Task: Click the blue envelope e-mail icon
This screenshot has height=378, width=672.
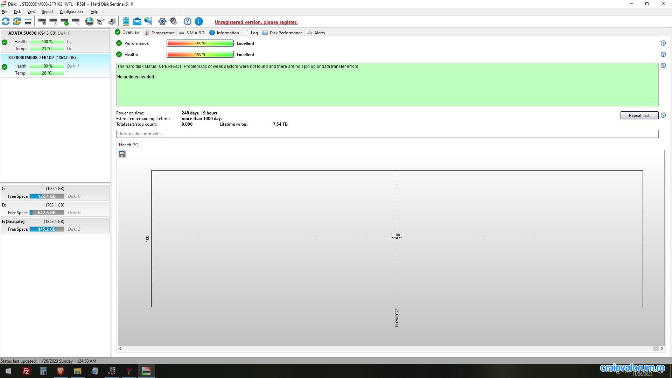Action: [137, 21]
